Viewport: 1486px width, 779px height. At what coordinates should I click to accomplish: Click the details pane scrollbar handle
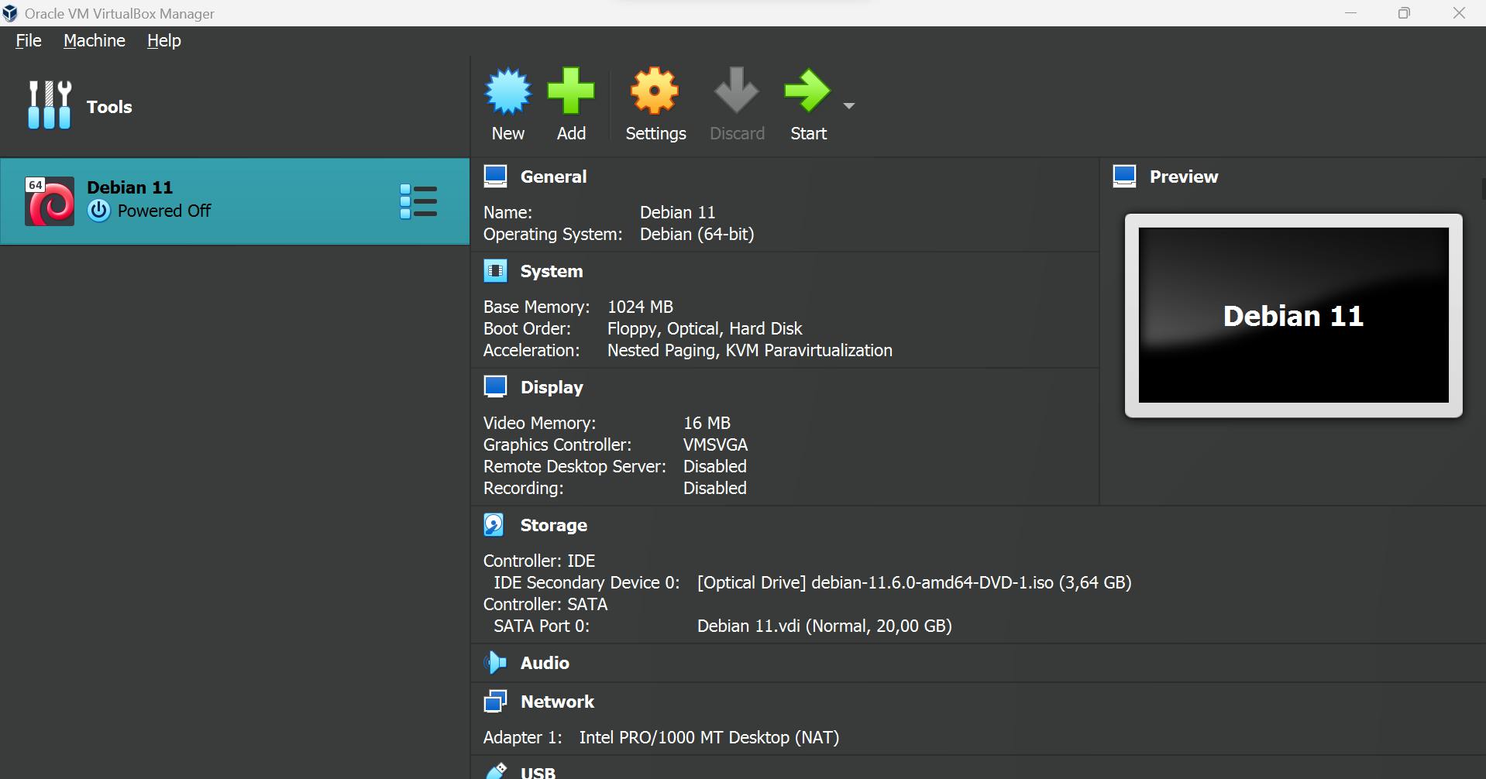(1483, 189)
